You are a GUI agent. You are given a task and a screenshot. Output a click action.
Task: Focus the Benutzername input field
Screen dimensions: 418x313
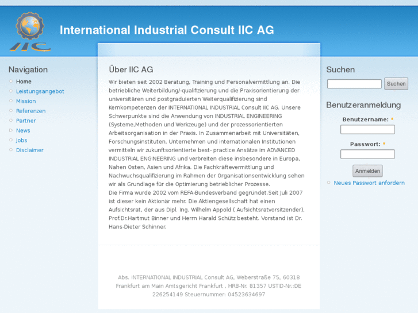pyautogui.click(x=367, y=130)
